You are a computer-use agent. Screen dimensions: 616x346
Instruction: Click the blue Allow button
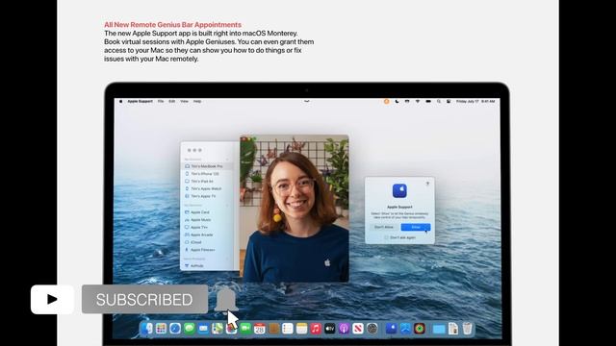tap(416, 227)
